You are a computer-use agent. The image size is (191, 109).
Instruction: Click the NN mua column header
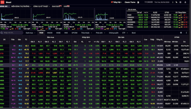point(167,42)
